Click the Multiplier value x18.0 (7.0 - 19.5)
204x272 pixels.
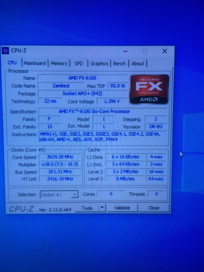60,164
